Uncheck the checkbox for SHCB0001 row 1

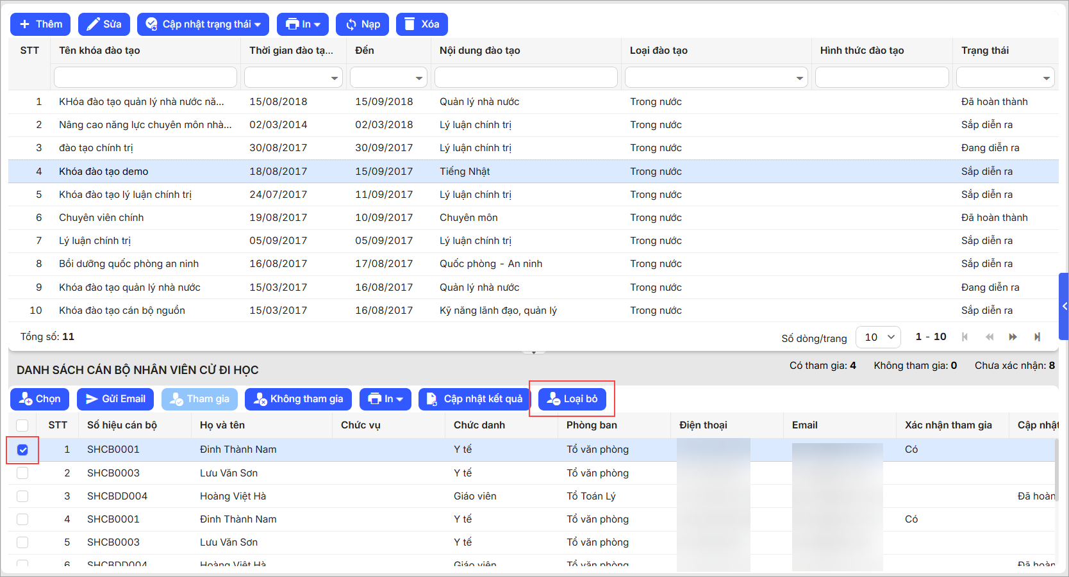coord(22,450)
